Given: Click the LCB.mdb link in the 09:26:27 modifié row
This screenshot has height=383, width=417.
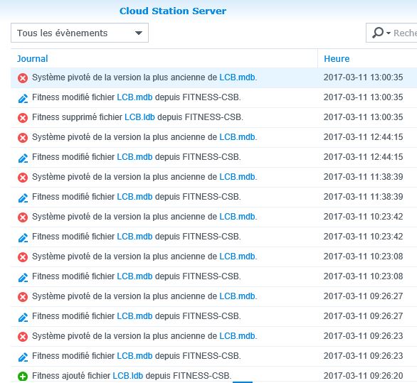Looking at the screenshot, I should [x=134, y=316].
